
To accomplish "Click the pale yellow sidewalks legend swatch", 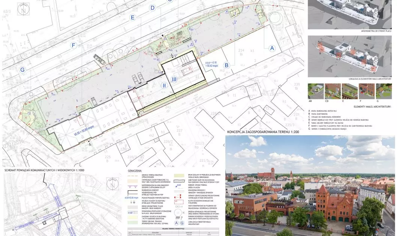I will coord(133,217).
